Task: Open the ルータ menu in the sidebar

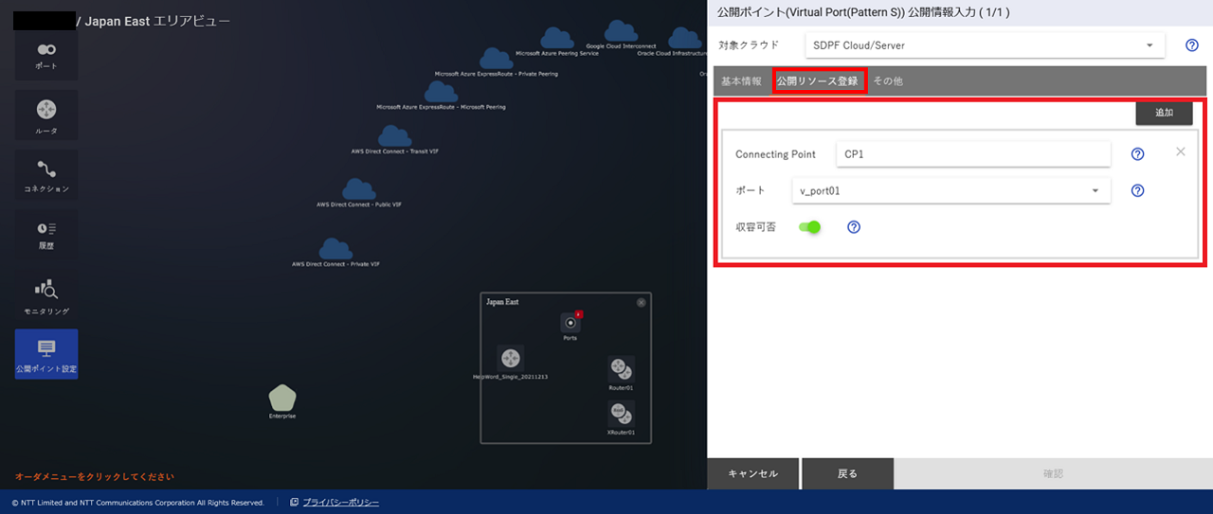Action: click(46, 115)
